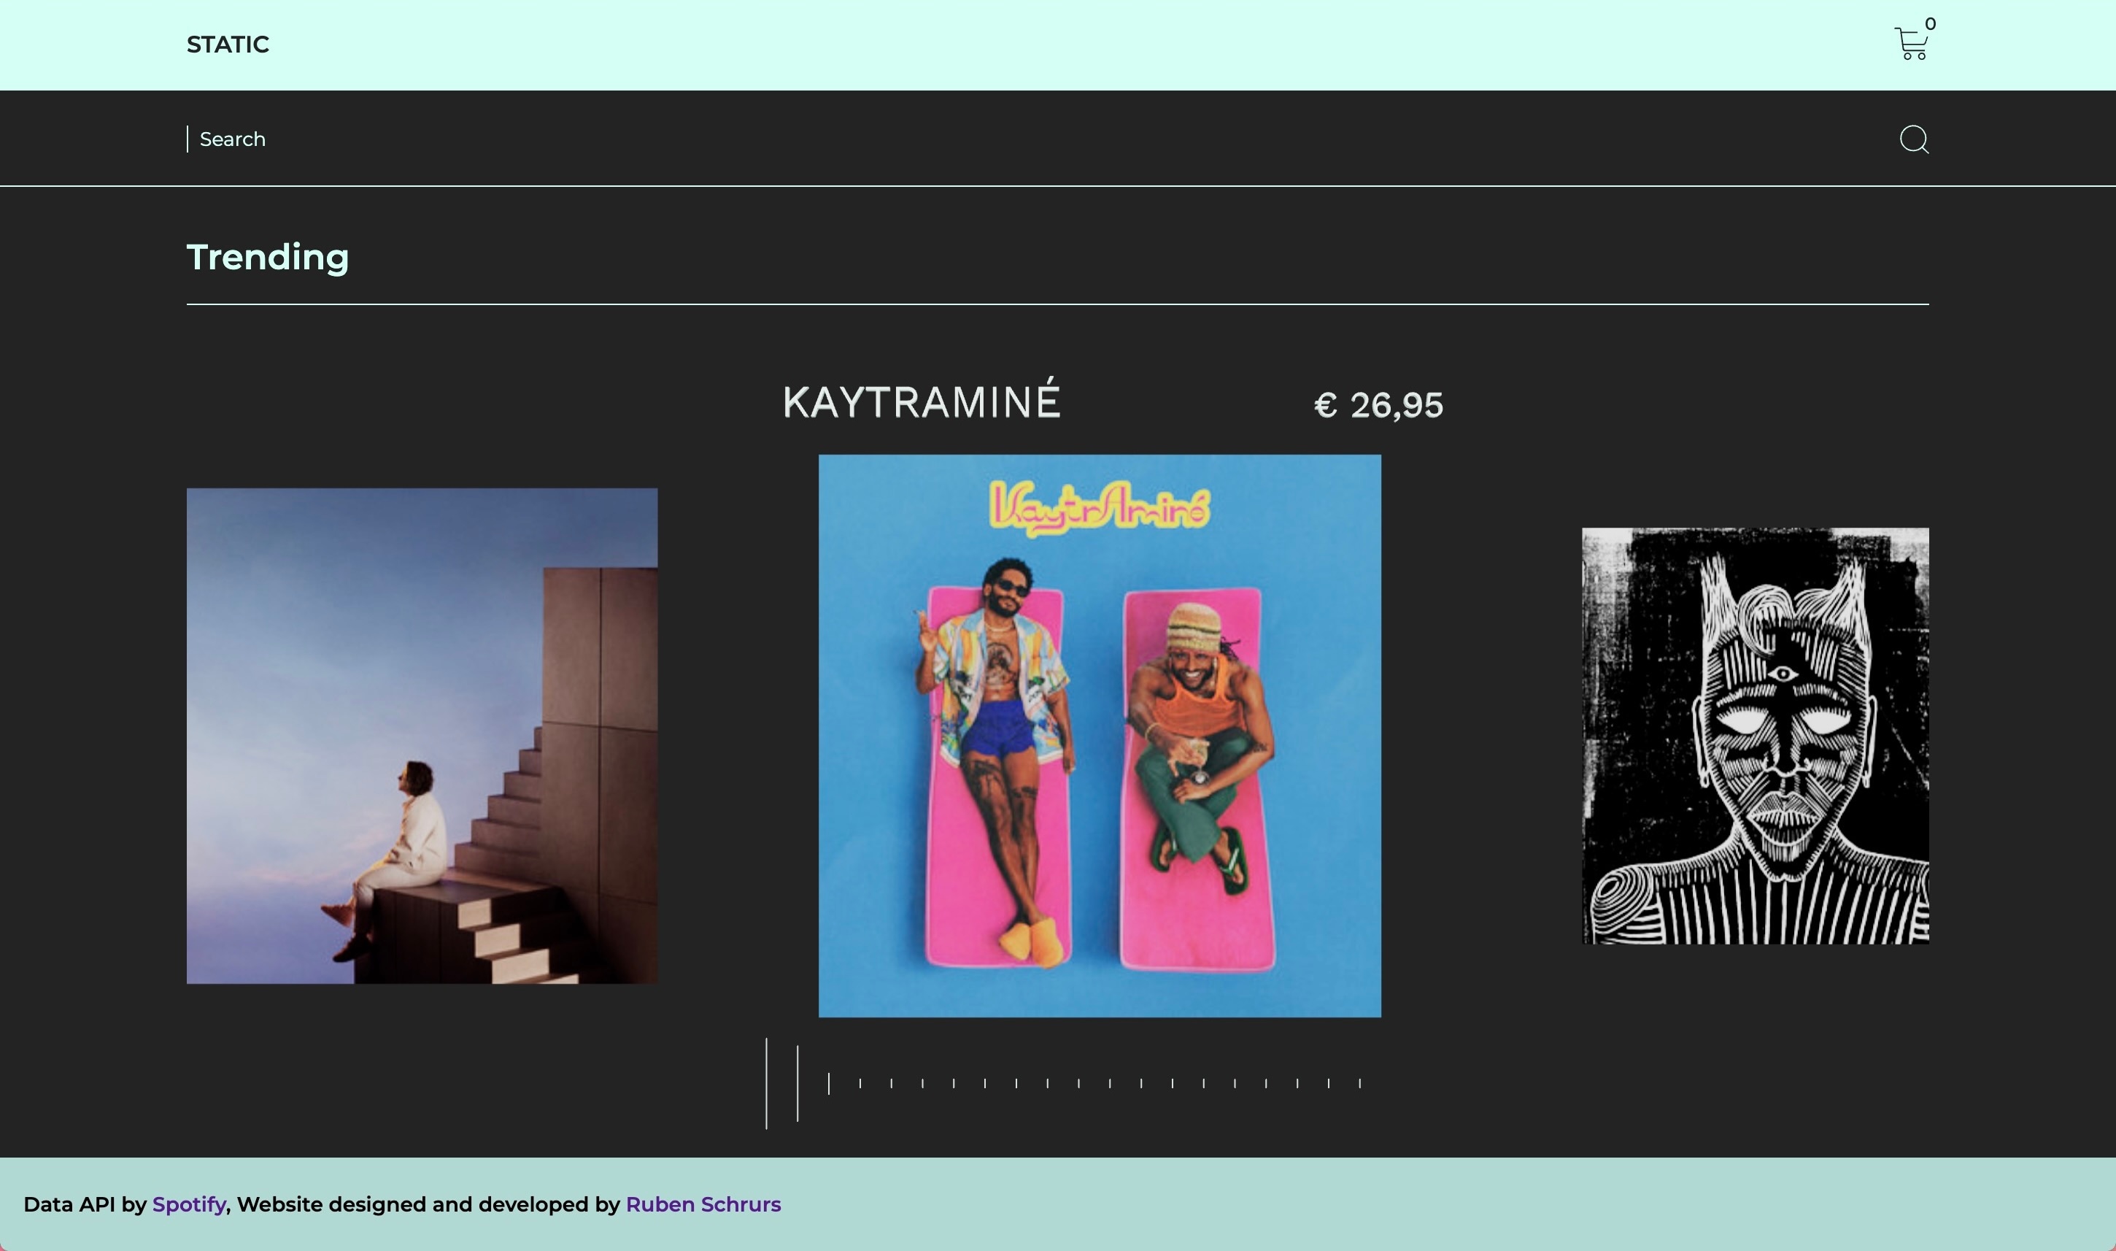
Task: Click the third medium-height carousel marker
Action: point(828,1083)
